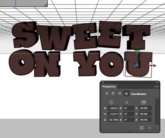The height and width of the screenshot is (138, 165).
Task: Edit the X position field -1050
Action: tap(113, 108)
